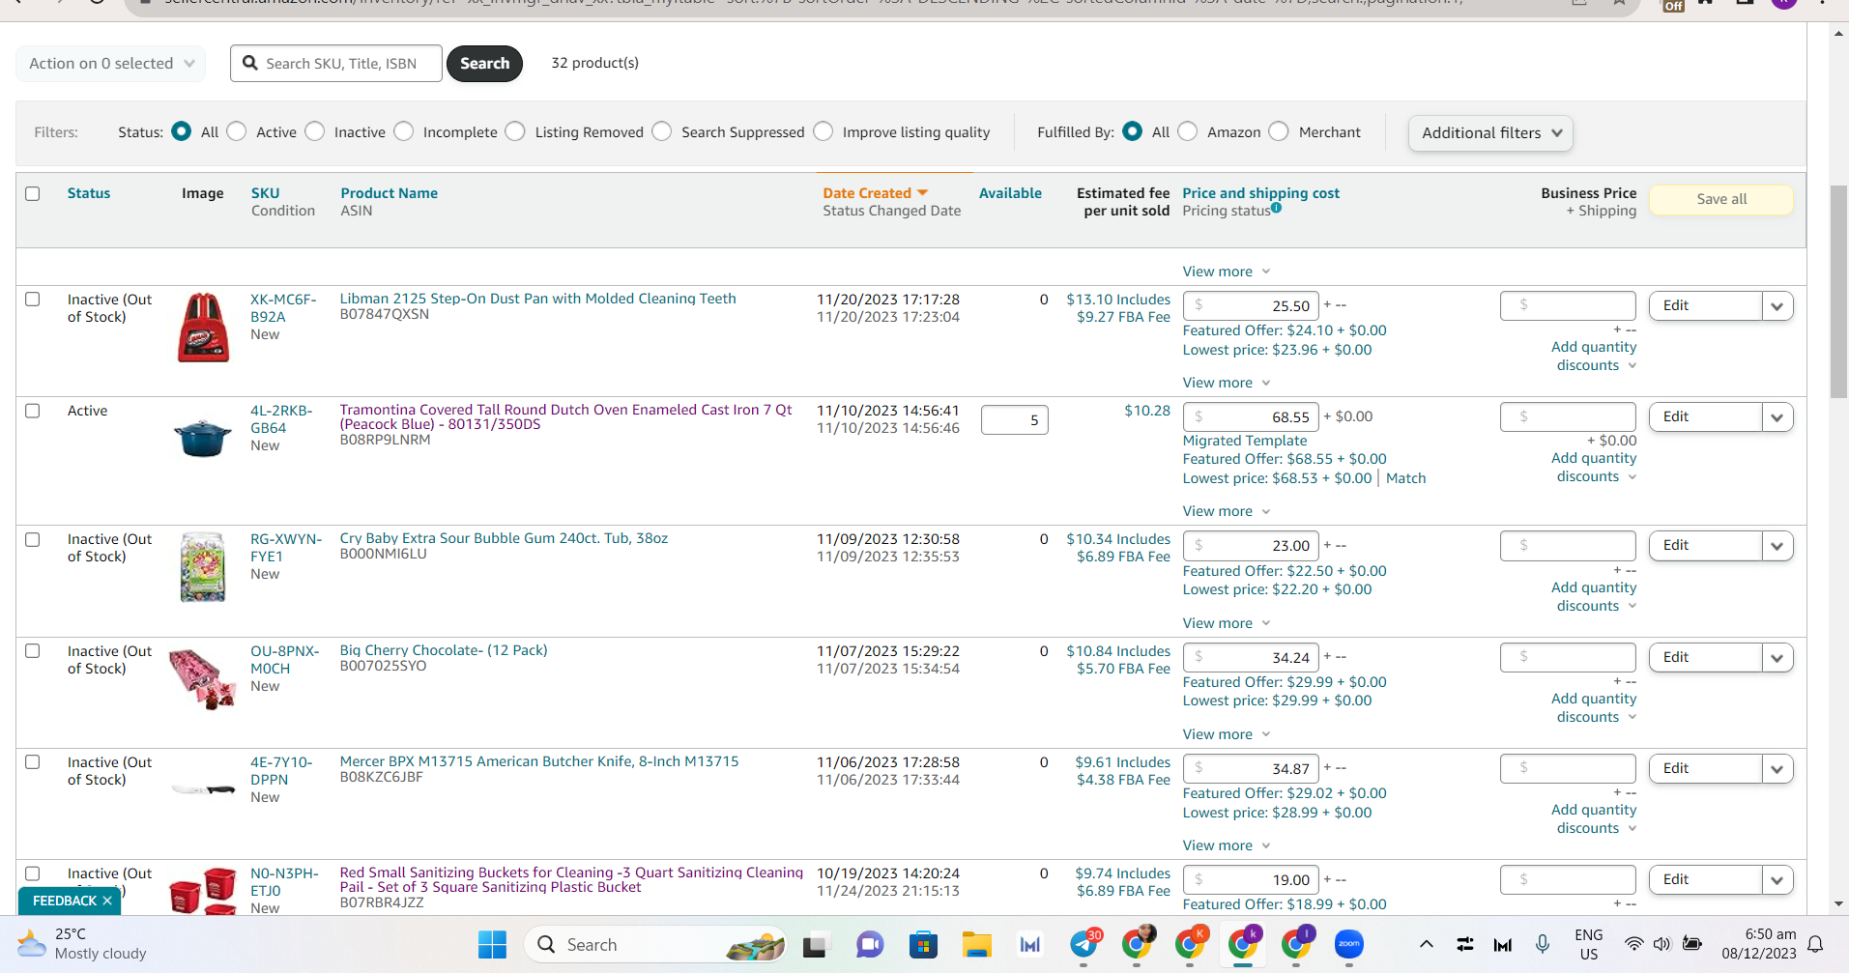The width and height of the screenshot is (1849, 973).
Task: Click Edit for the Tramontina Dutch Oven
Action: pos(1706,417)
